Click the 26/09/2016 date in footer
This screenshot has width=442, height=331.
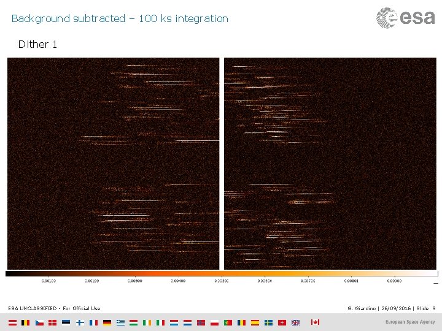(396, 308)
